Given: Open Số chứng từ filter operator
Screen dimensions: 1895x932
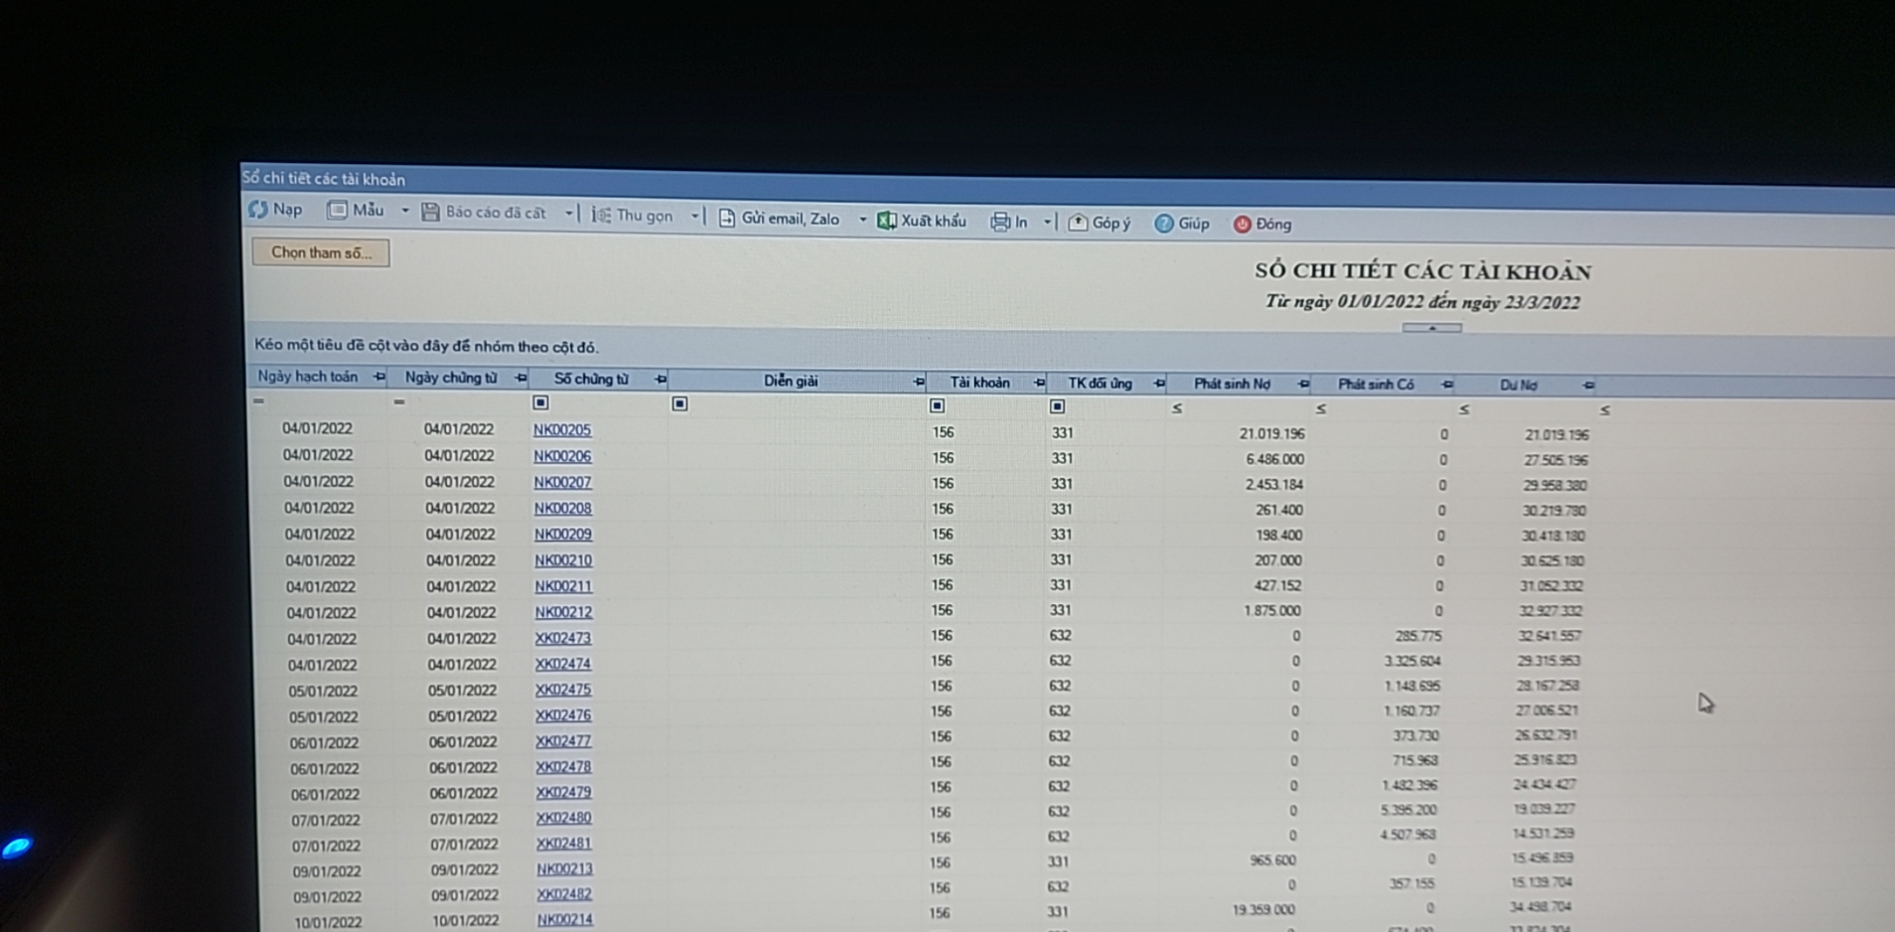Looking at the screenshot, I should [x=541, y=403].
